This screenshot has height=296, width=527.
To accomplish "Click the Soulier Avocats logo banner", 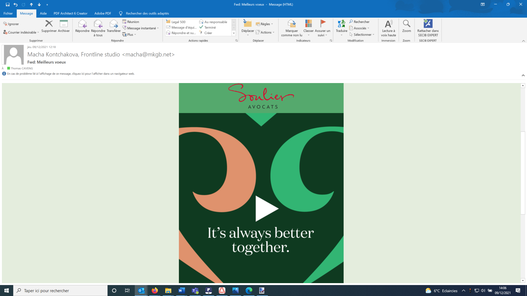I will point(261,98).
